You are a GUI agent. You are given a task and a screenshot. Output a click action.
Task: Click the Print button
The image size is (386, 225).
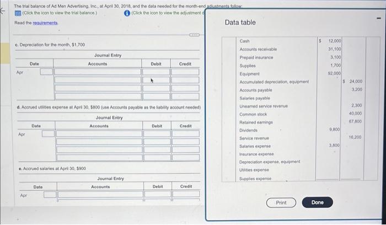point(281,202)
